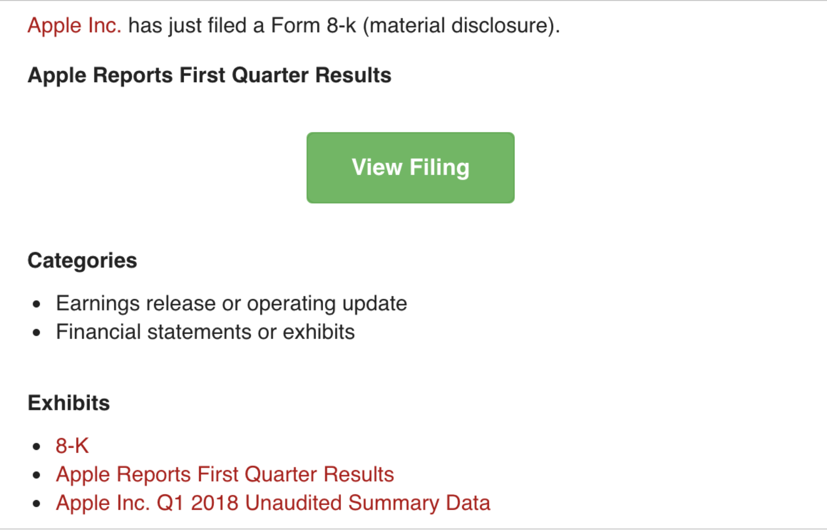This screenshot has height=530, width=827.
Task: Open the 8-K exhibit link
Action: pos(72,446)
